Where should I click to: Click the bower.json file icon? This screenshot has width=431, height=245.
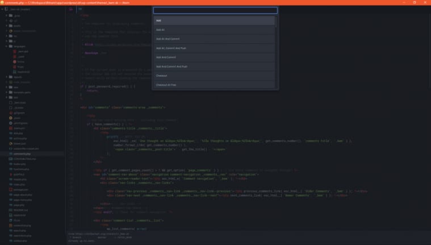tap(11, 143)
